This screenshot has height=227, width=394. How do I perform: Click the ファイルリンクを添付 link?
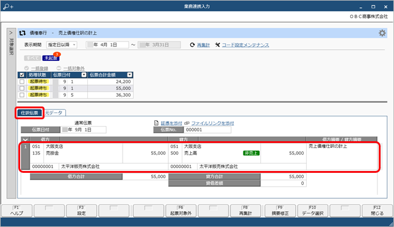click(213, 123)
